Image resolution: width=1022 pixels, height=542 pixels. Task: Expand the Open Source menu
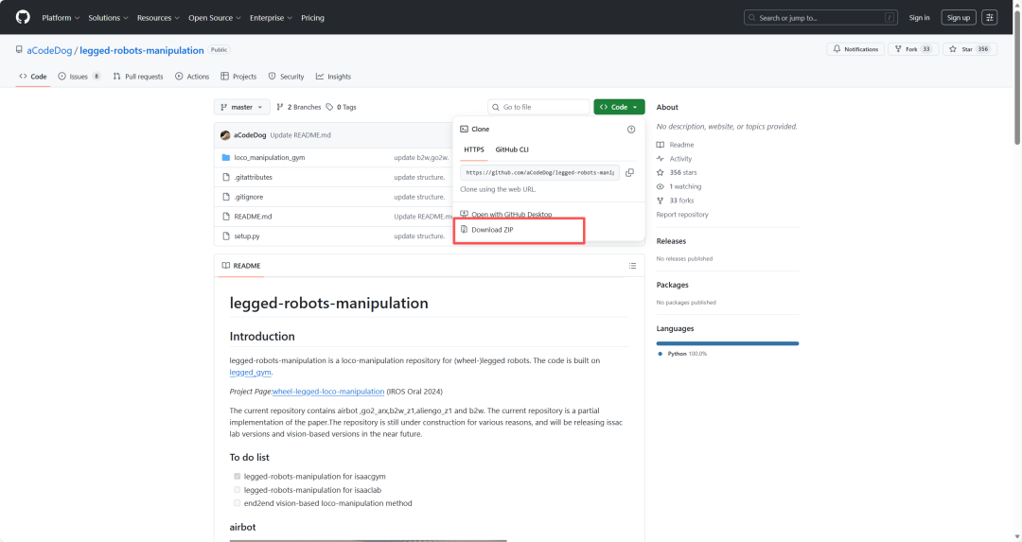click(215, 18)
